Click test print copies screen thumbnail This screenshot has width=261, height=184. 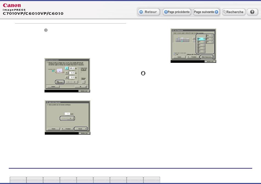pyautogui.click(x=67, y=117)
